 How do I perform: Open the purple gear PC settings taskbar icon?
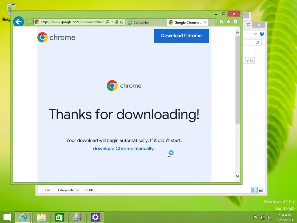(95, 217)
